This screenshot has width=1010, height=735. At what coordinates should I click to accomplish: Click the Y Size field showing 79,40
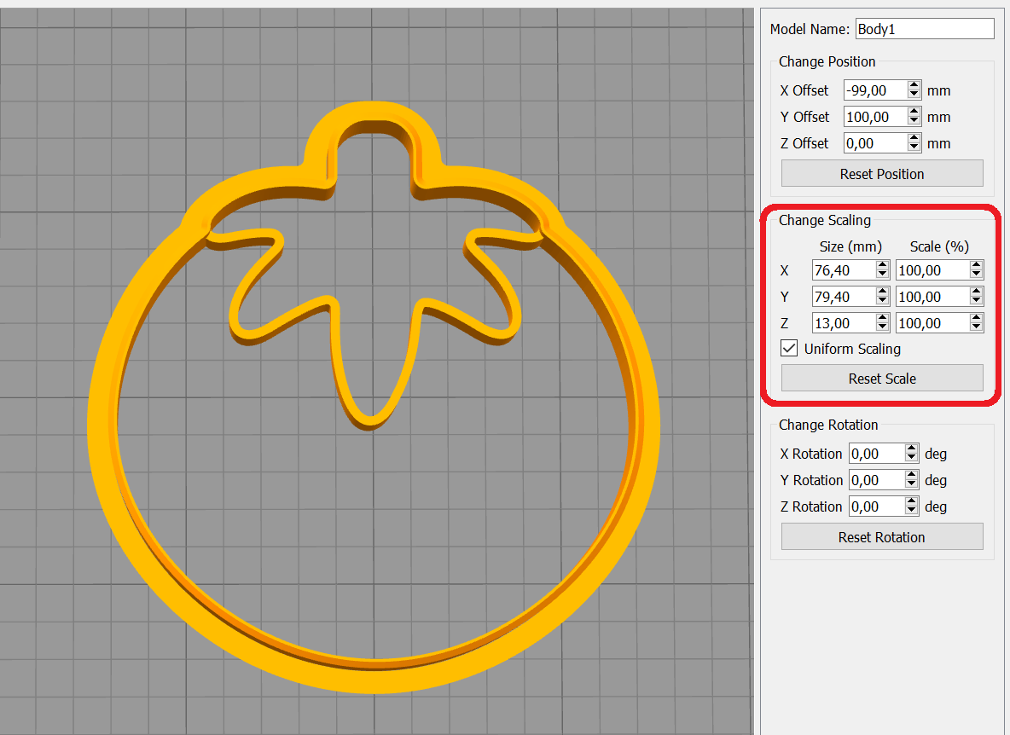point(844,297)
